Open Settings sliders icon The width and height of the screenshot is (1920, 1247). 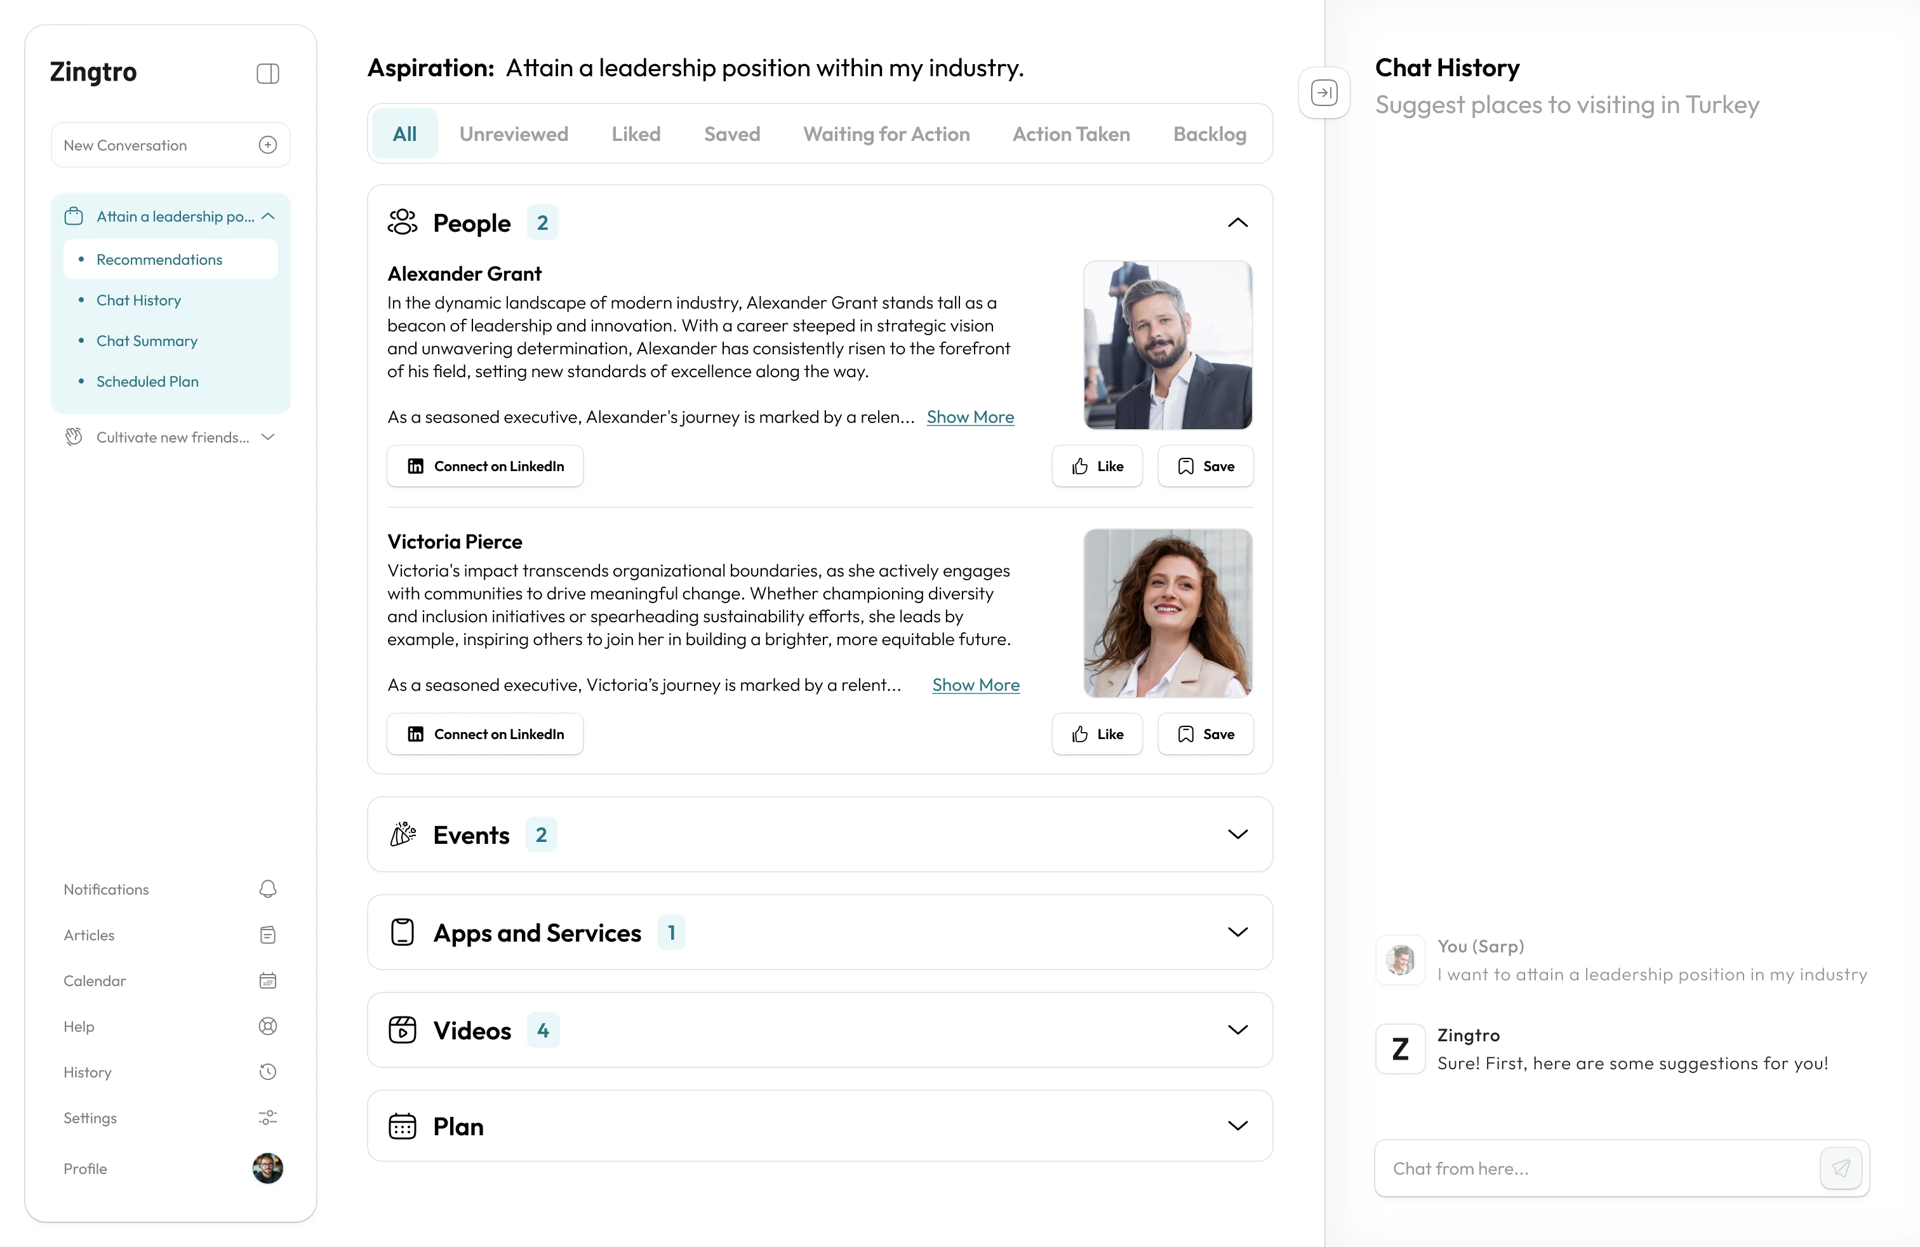[x=268, y=1118]
